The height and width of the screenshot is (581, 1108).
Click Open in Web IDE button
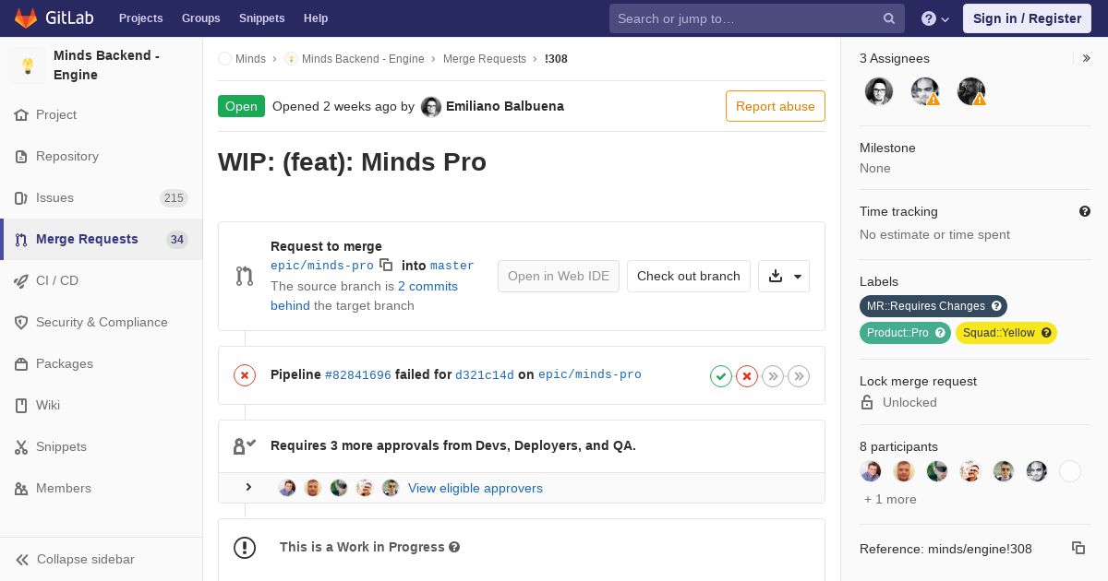point(559,276)
